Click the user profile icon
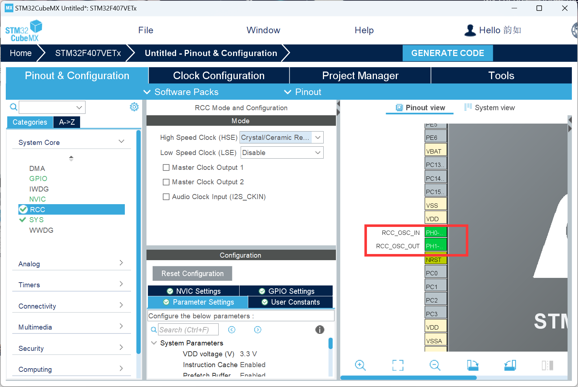 (x=470, y=30)
